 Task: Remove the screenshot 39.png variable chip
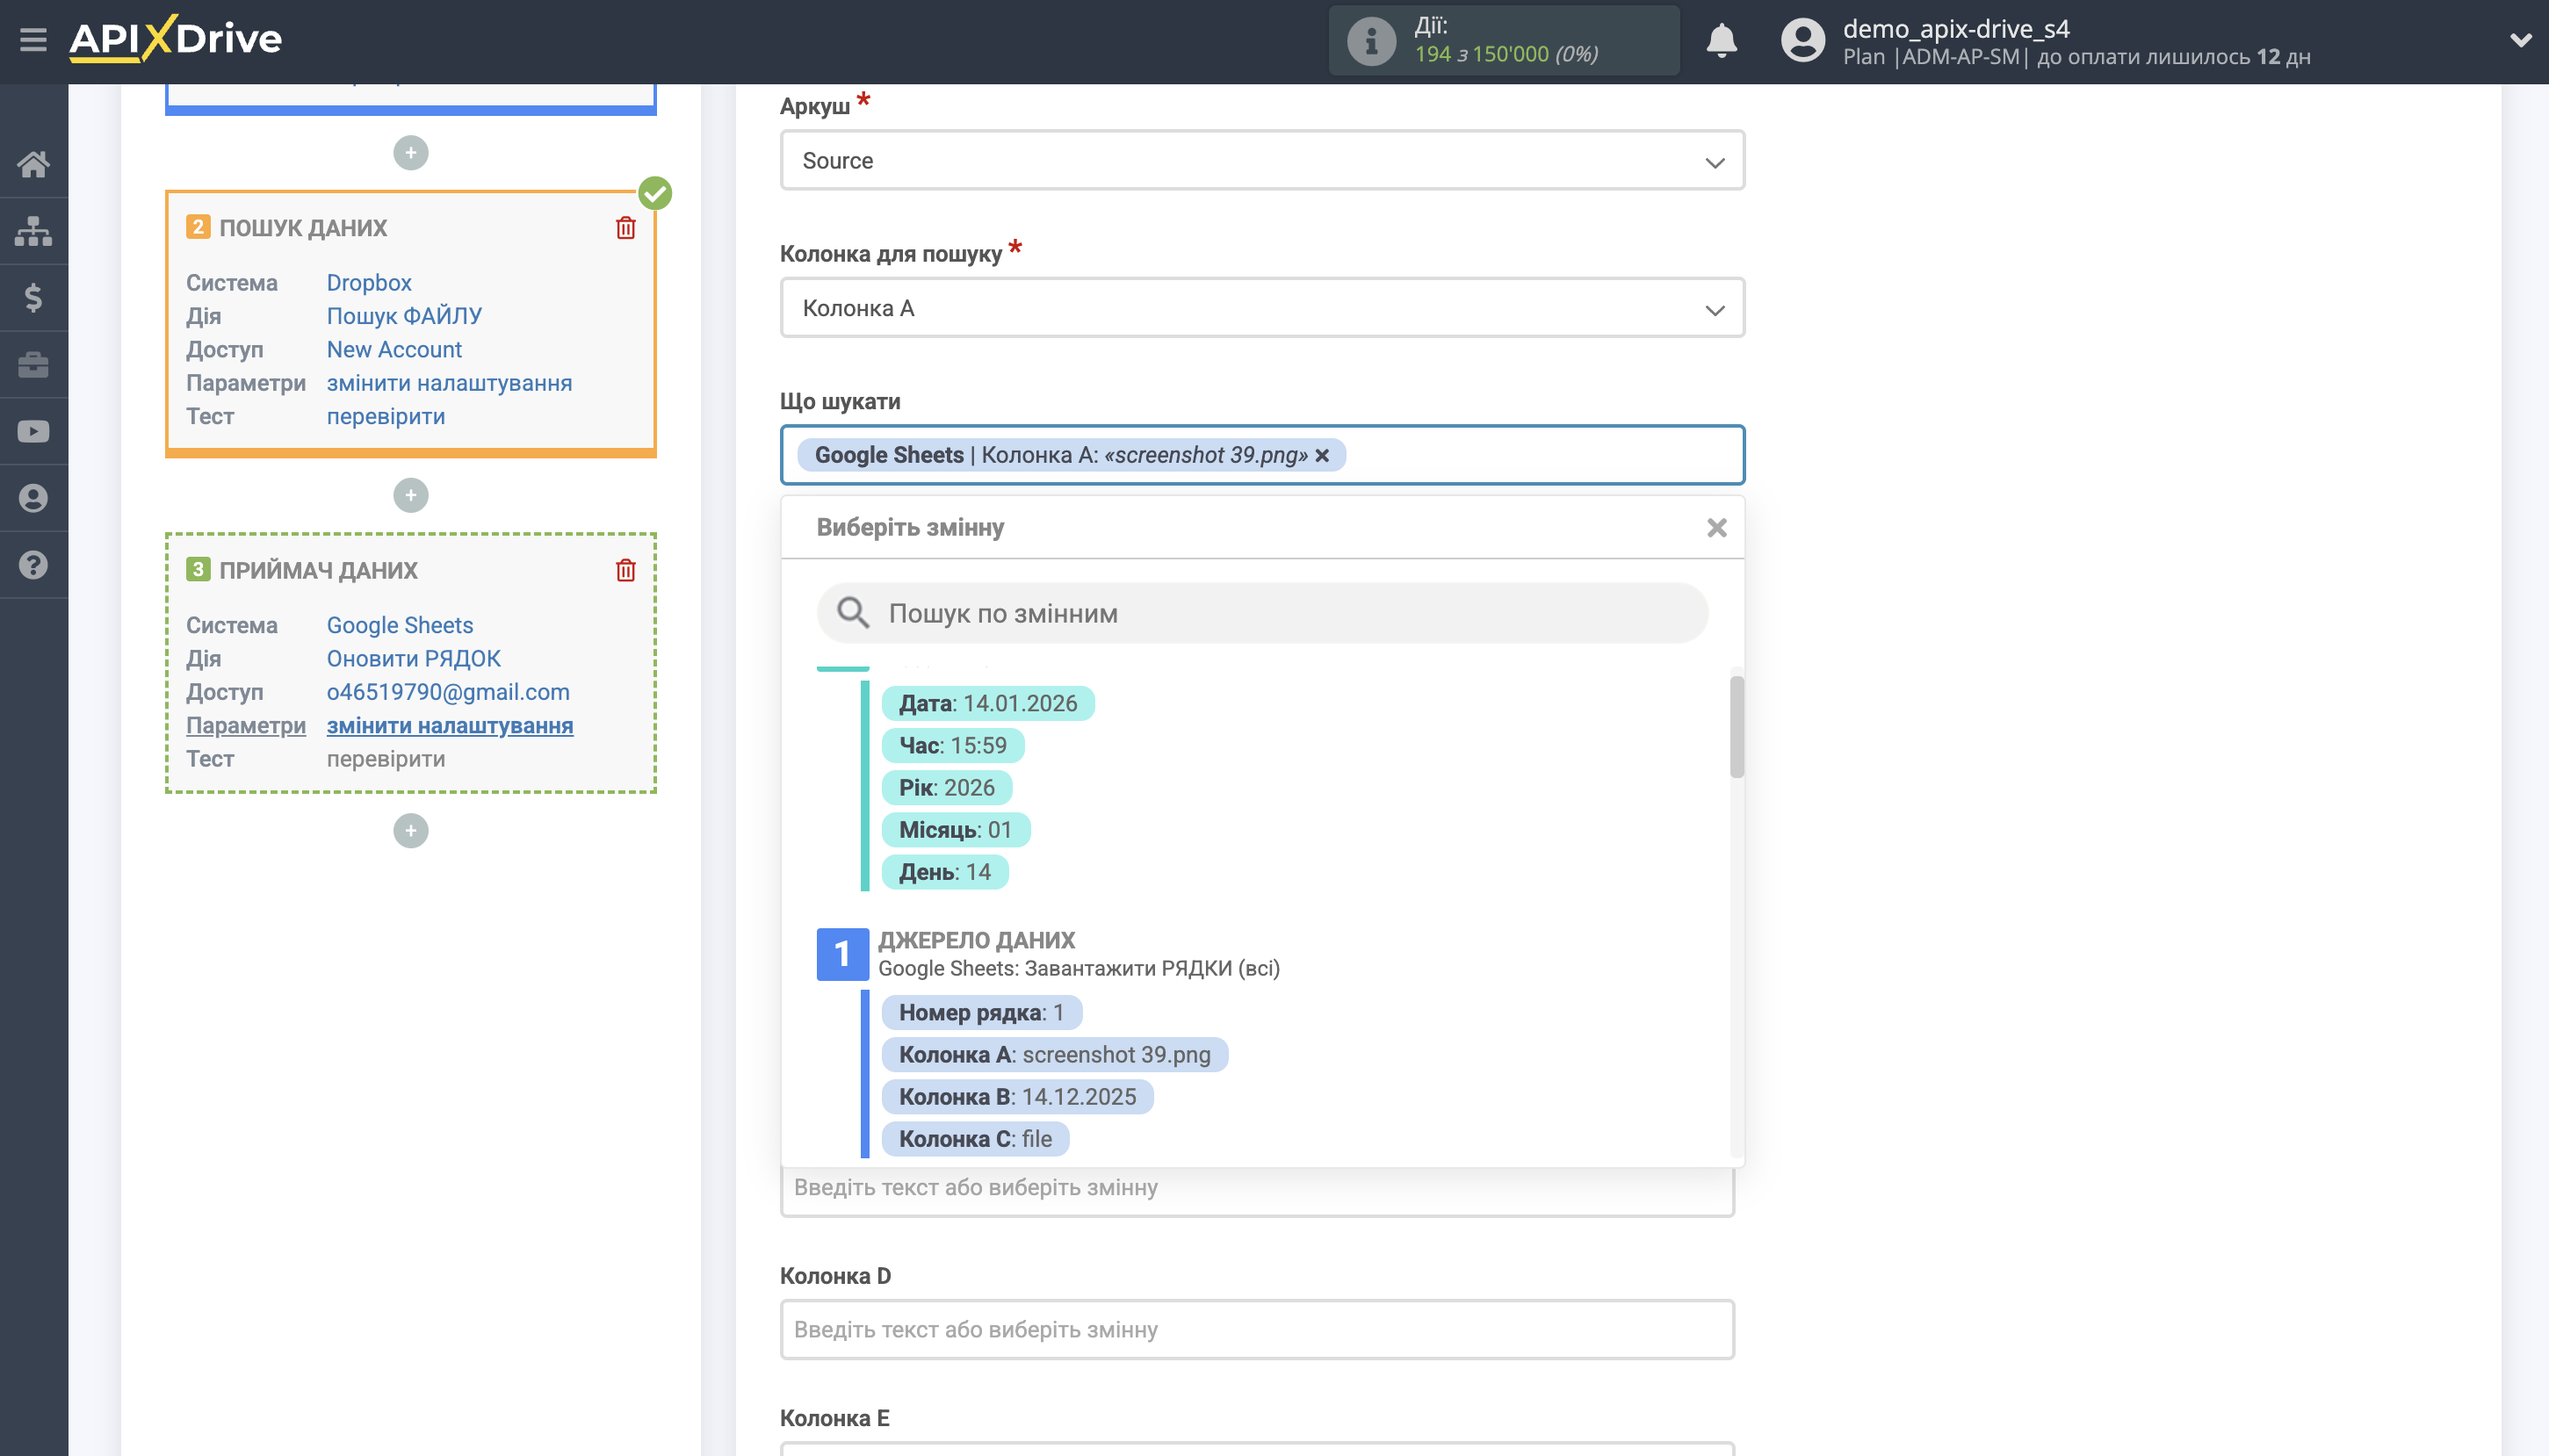point(1322,456)
